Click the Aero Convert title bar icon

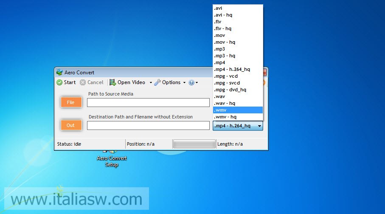point(59,73)
